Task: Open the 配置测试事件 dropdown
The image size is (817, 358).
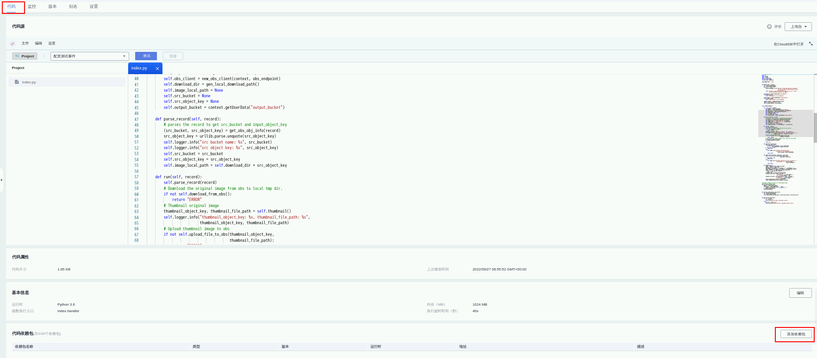Action: pos(89,56)
